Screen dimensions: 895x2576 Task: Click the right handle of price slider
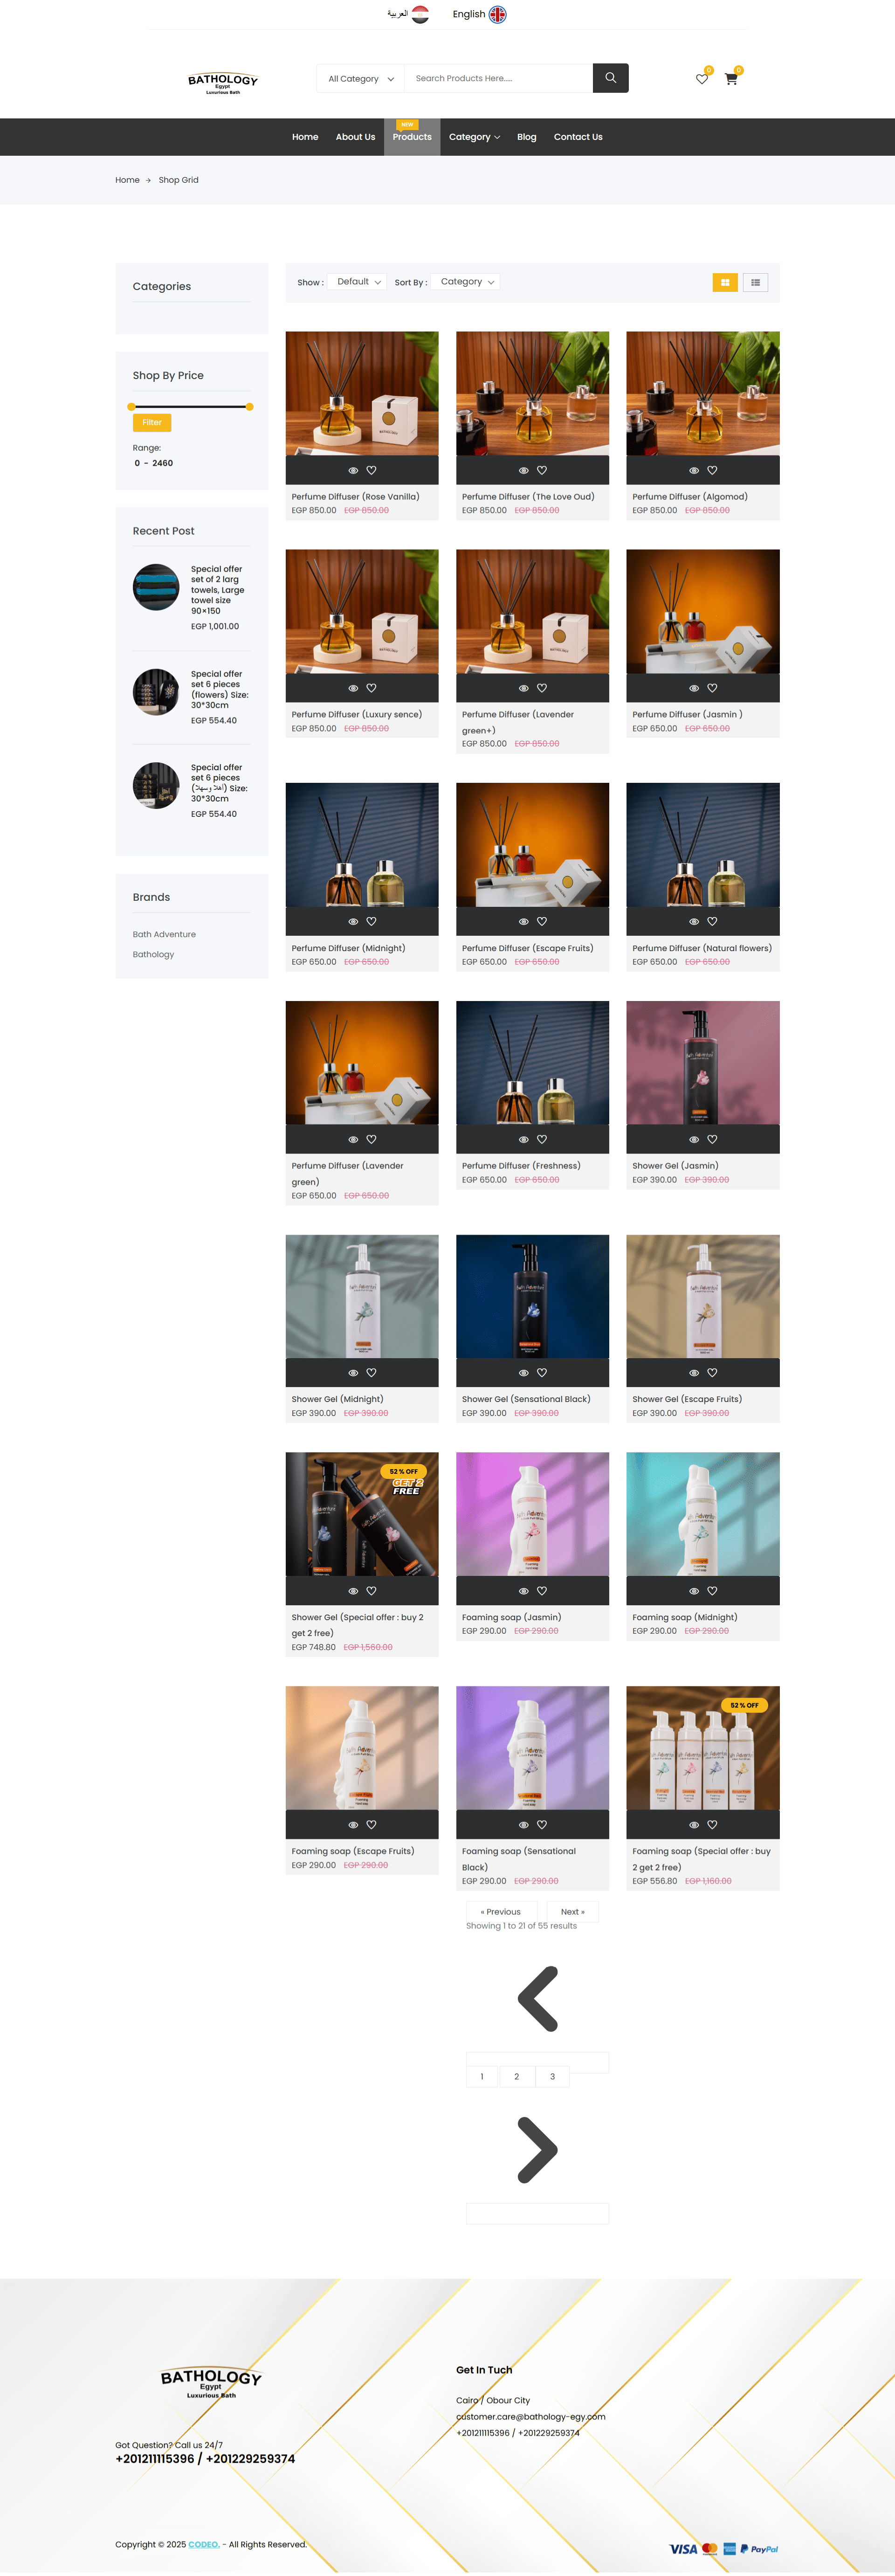tap(249, 407)
